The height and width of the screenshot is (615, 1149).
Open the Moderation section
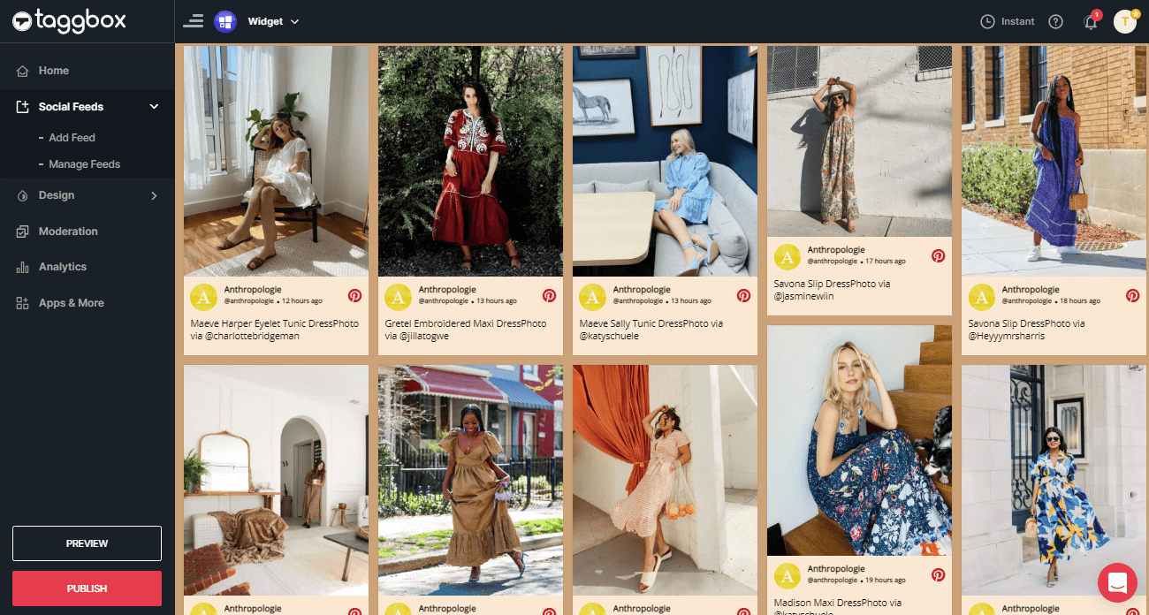coord(68,232)
